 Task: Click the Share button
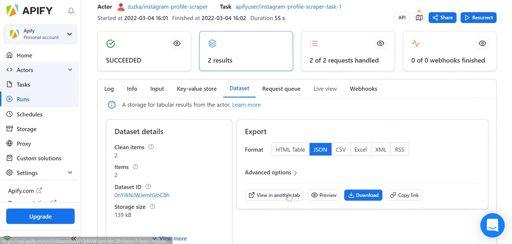[442, 18]
